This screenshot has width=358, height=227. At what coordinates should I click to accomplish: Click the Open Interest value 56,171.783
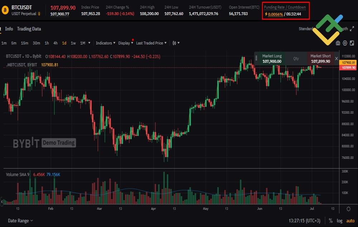tap(238, 14)
